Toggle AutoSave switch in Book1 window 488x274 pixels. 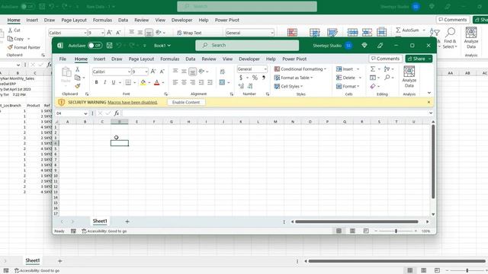[95, 46]
